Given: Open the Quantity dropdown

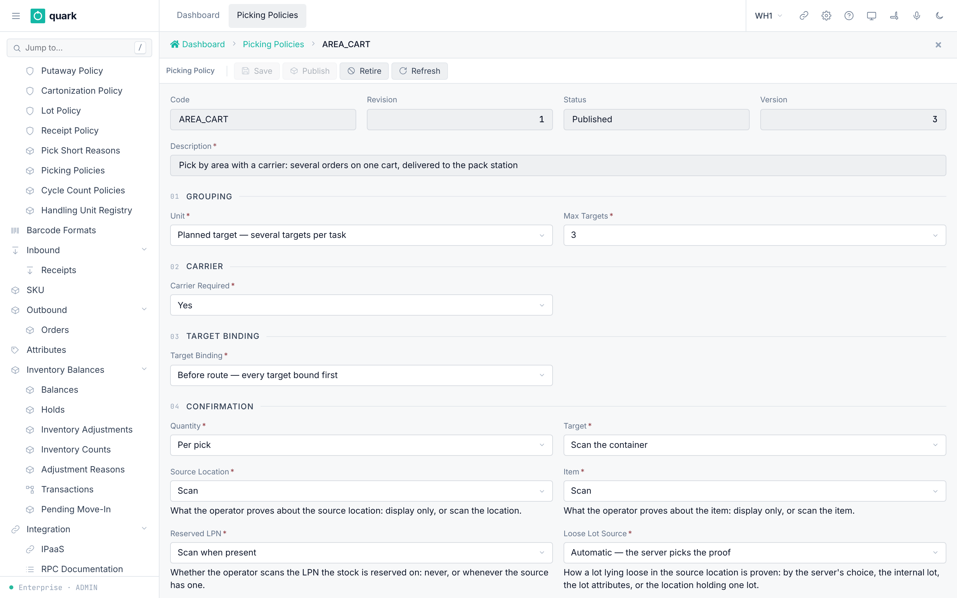Looking at the screenshot, I should click(361, 445).
